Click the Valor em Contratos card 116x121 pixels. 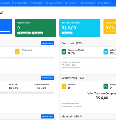click(80, 28)
